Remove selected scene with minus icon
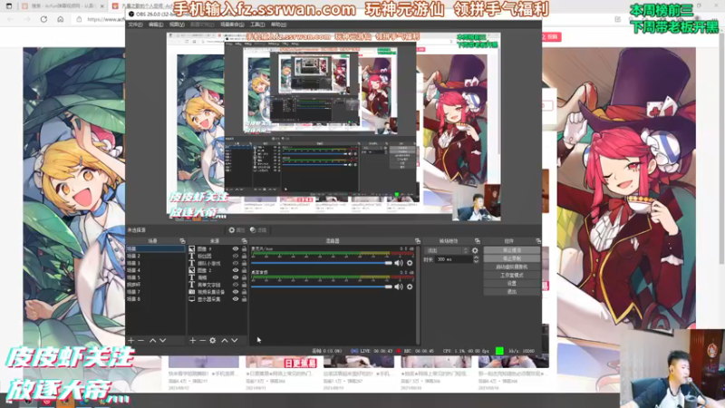Screen dimensions: 725x408 (x=141, y=341)
